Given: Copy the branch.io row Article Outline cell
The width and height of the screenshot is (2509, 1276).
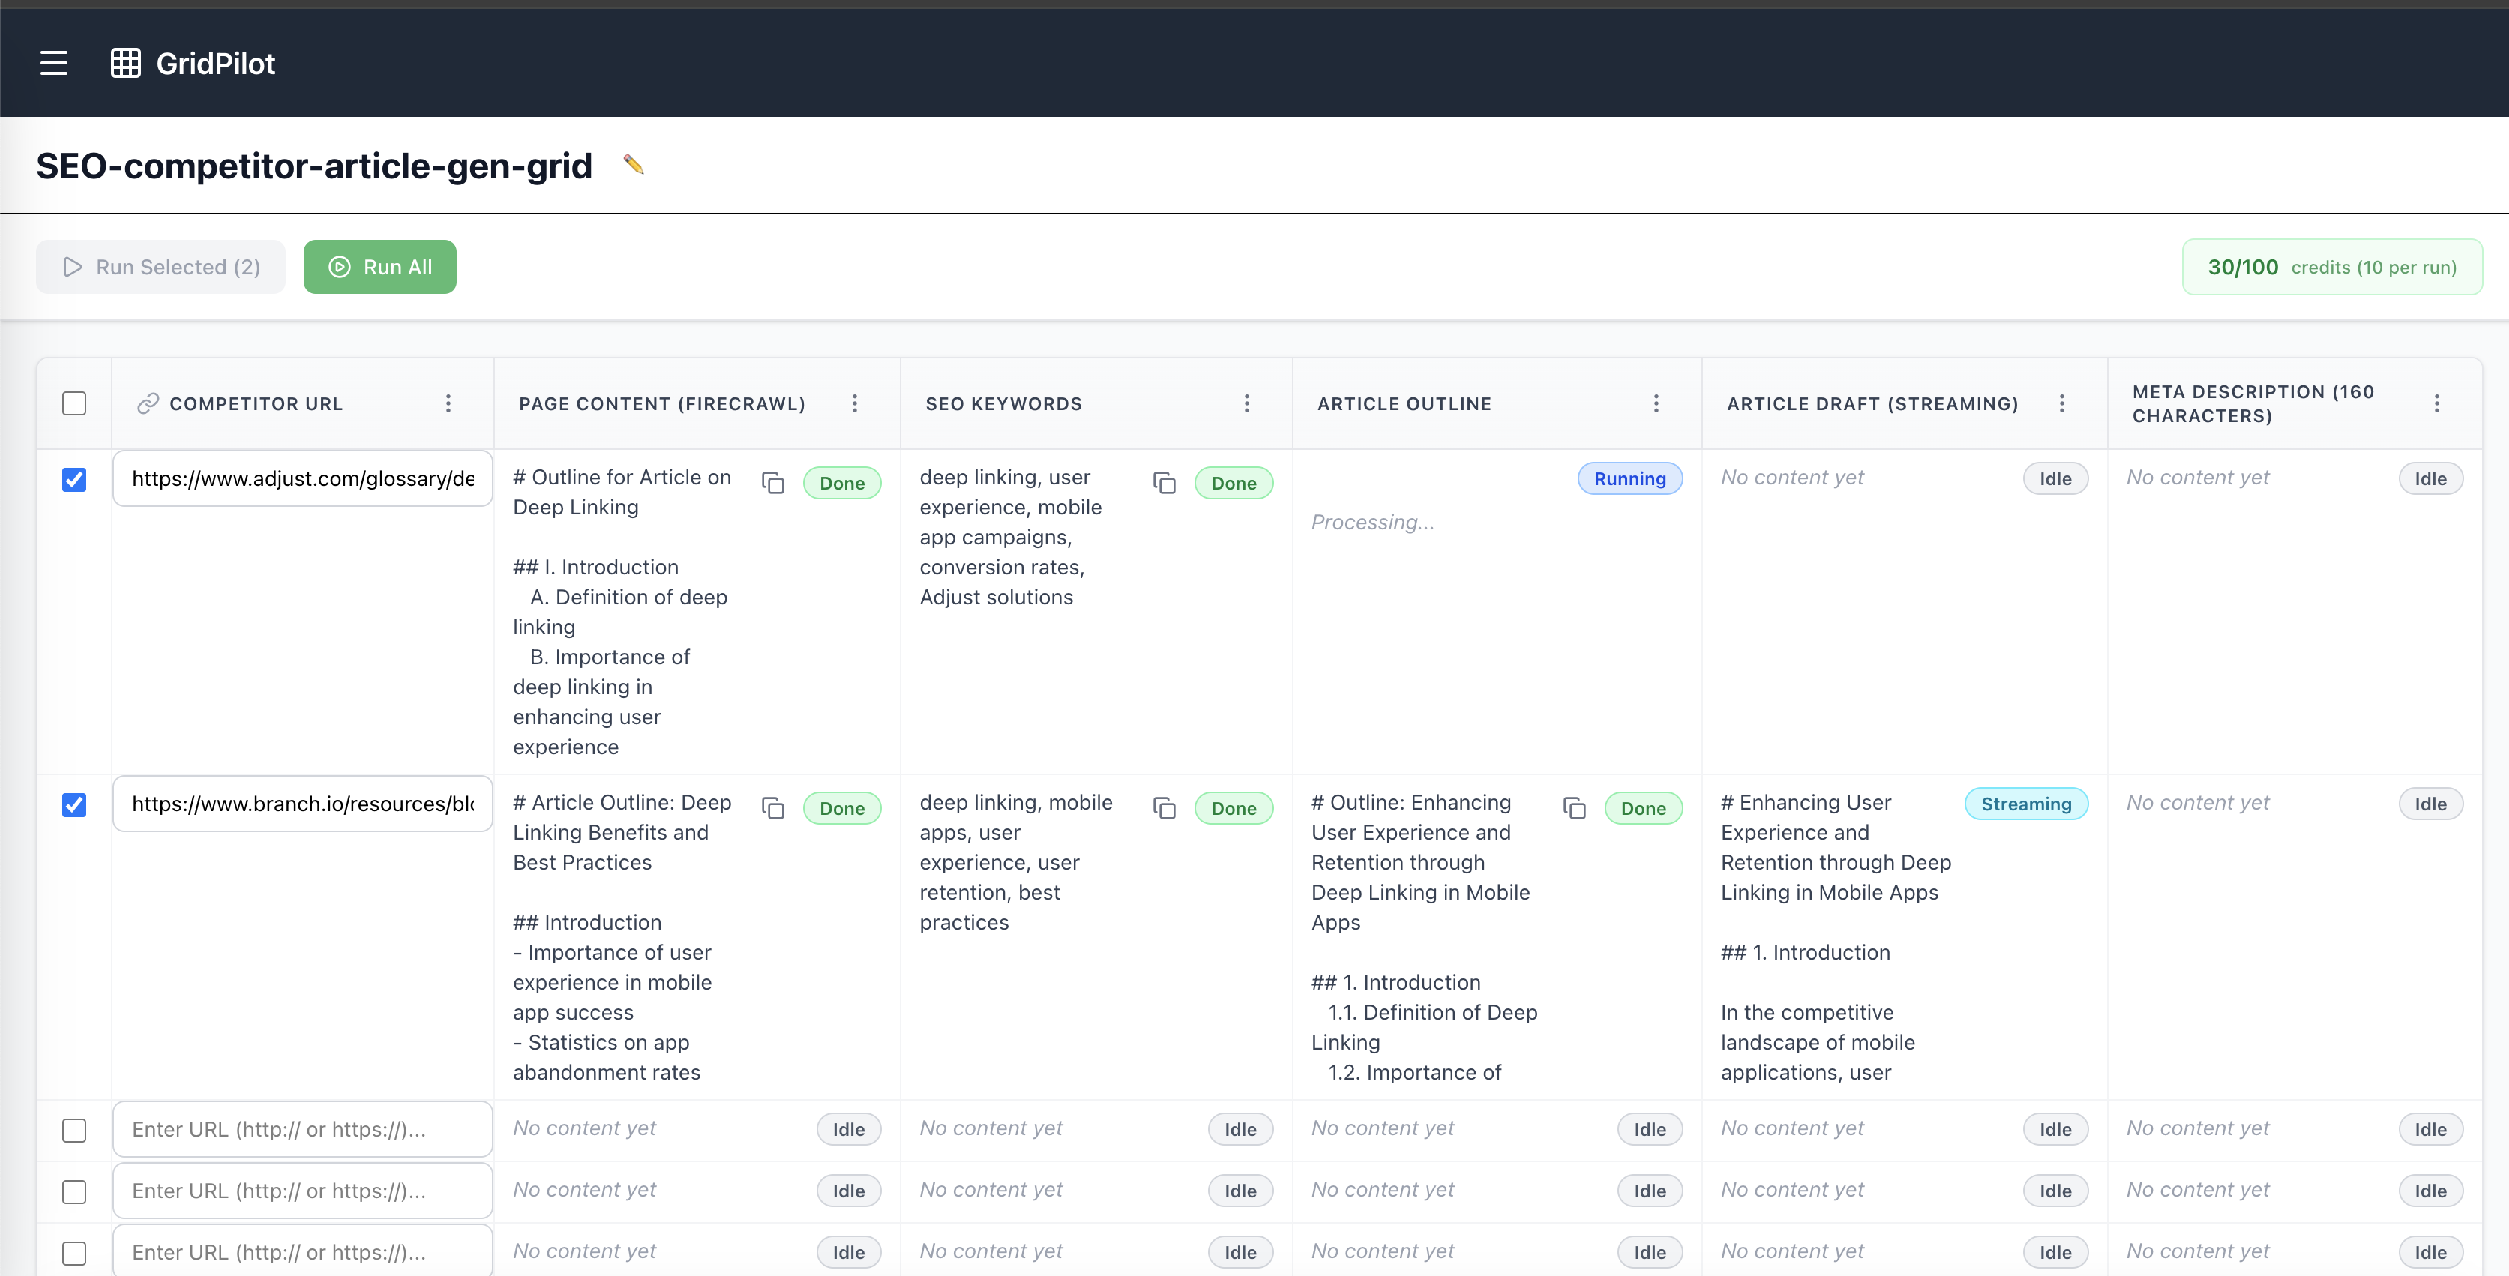Looking at the screenshot, I should [x=1574, y=808].
